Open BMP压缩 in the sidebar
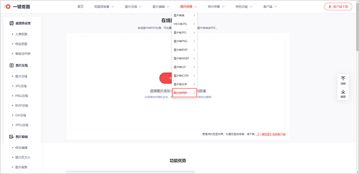Screen dimensions: 359x174 22,105
